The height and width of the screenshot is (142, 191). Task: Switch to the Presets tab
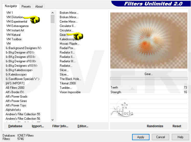pyautogui.click(x=26, y=6)
